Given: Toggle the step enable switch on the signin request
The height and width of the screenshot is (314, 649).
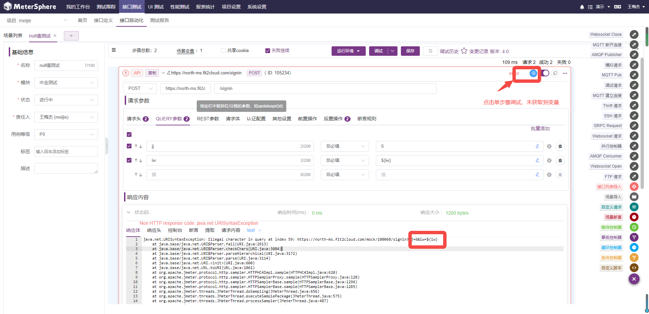Looking at the screenshot, I should 545,73.
